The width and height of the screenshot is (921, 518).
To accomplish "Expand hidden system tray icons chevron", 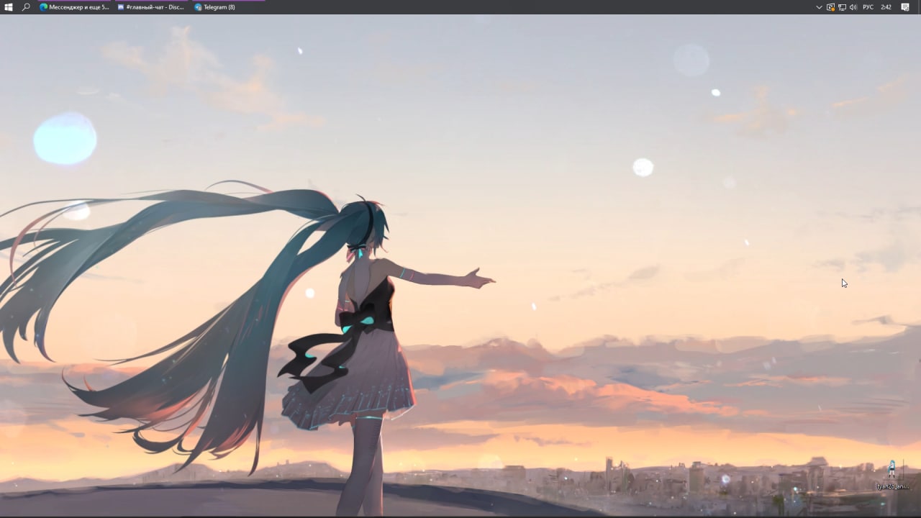I will click(x=819, y=7).
